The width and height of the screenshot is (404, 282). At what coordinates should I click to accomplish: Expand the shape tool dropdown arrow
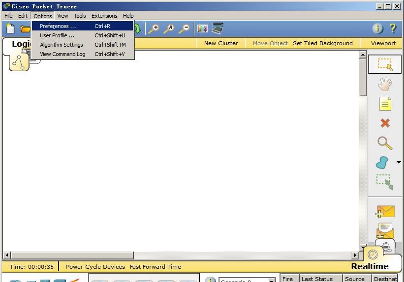click(399, 162)
